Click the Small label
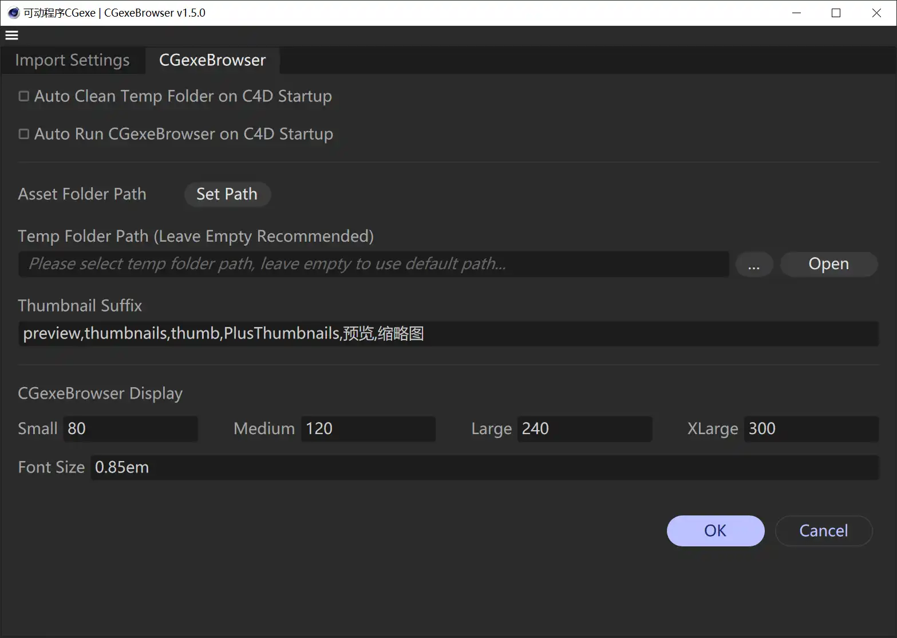Screen dimensions: 897x638 [38, 429]
